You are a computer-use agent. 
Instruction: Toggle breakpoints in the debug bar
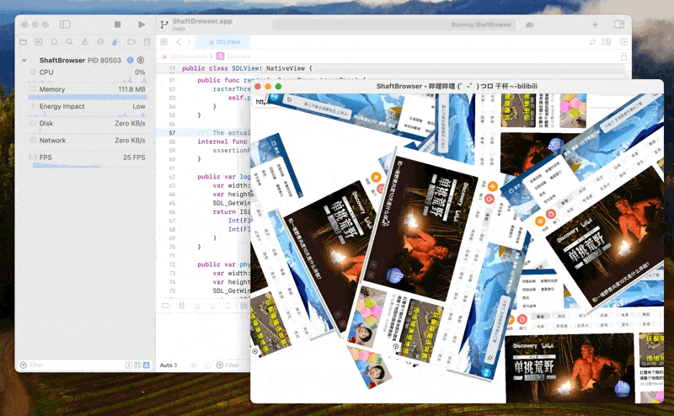click(x=165, y=306)
